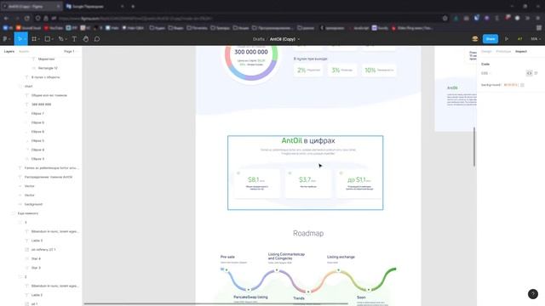545x306 pixels.
Task: Open the Figma help question mark button
Action: 533,294
